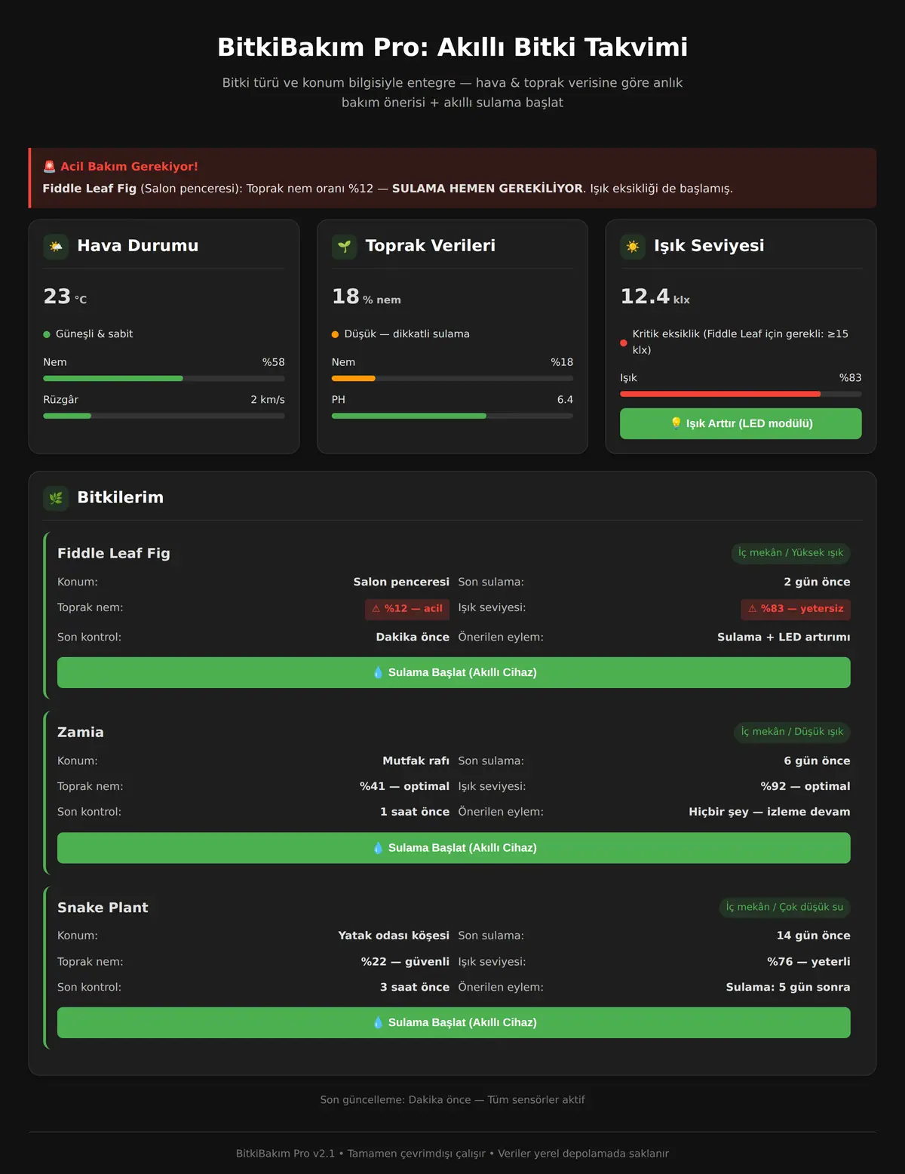Click the "İç mekân / Çok düşük su" tag
This screenshot has height=1174, width=905.
(784, 907)
